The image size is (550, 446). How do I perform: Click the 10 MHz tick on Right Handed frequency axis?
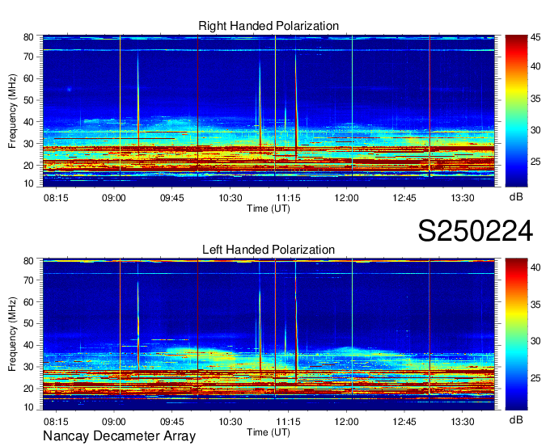tap(28, 183)
